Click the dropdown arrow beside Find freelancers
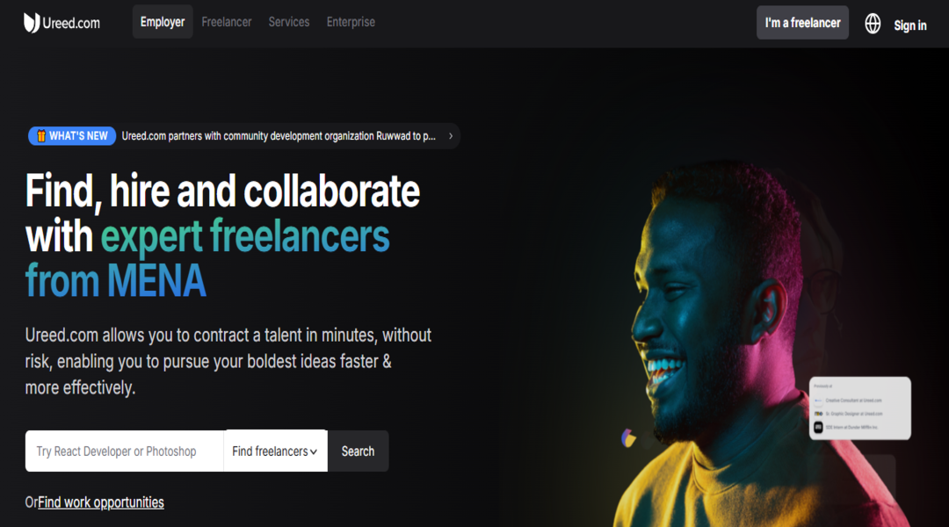 [314, 452]
